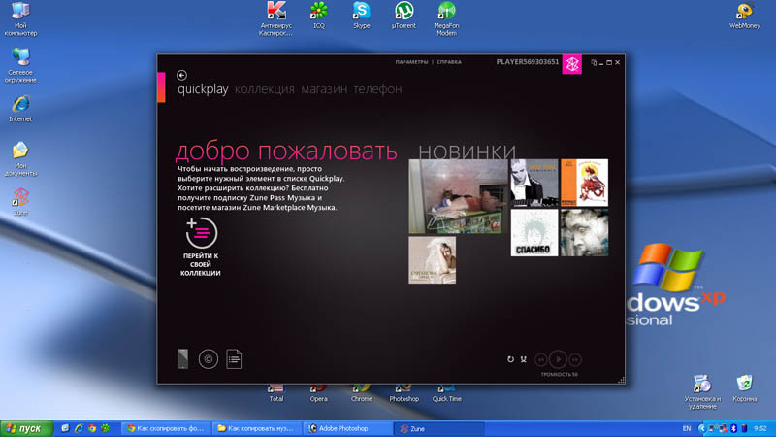Open the stone statue face album cover
776x437 pixels.
pyautogui.click(x=585, y=233)
